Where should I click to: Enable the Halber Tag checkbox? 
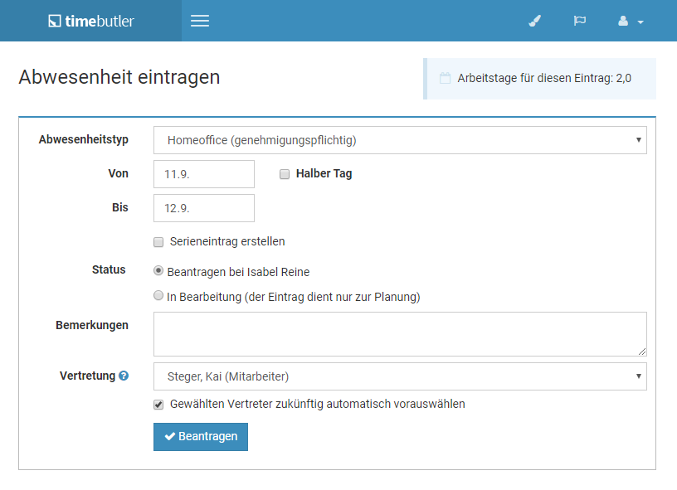pos(285,174)
